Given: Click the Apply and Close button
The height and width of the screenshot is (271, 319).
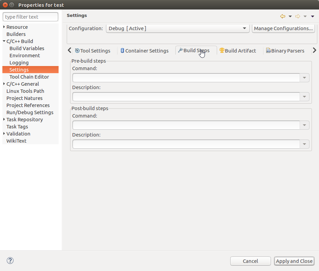Looking at the screenshot, I should coord(294,261).
